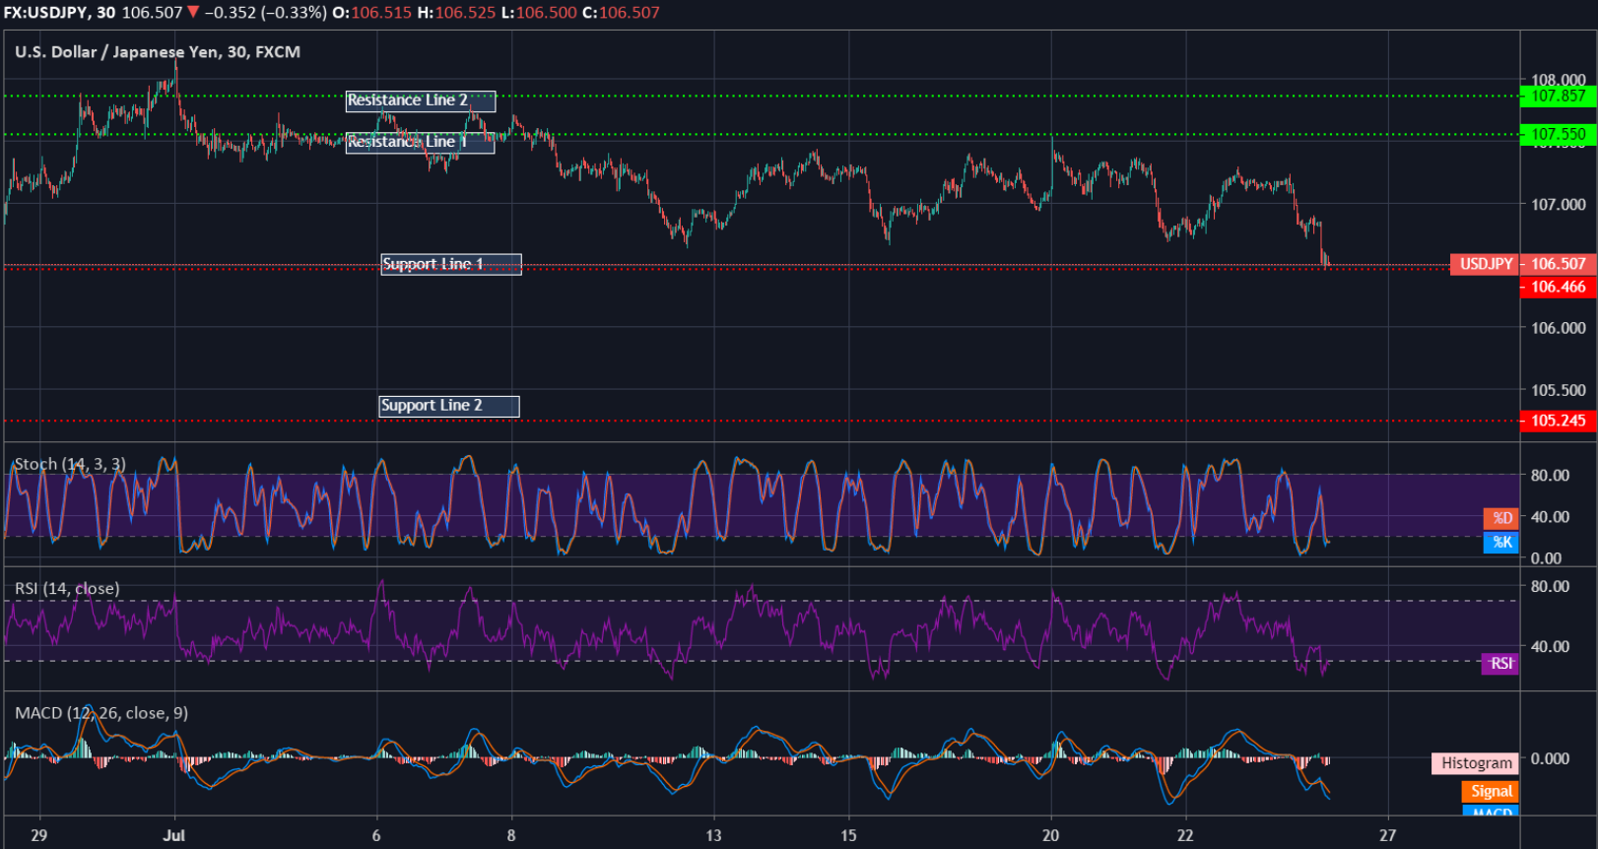
Task: Click the 105.245 red price tag
Action: point(1558,421)
